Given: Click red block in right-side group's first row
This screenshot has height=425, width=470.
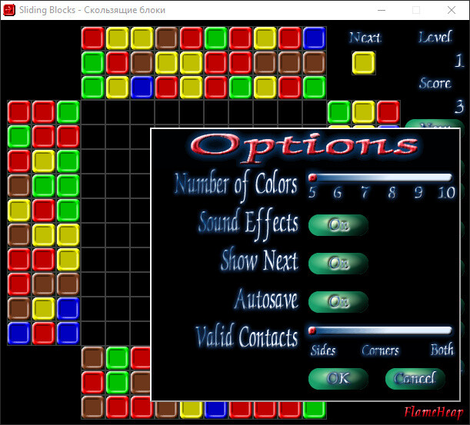Looking at the screenshot, I should (388, 112).
